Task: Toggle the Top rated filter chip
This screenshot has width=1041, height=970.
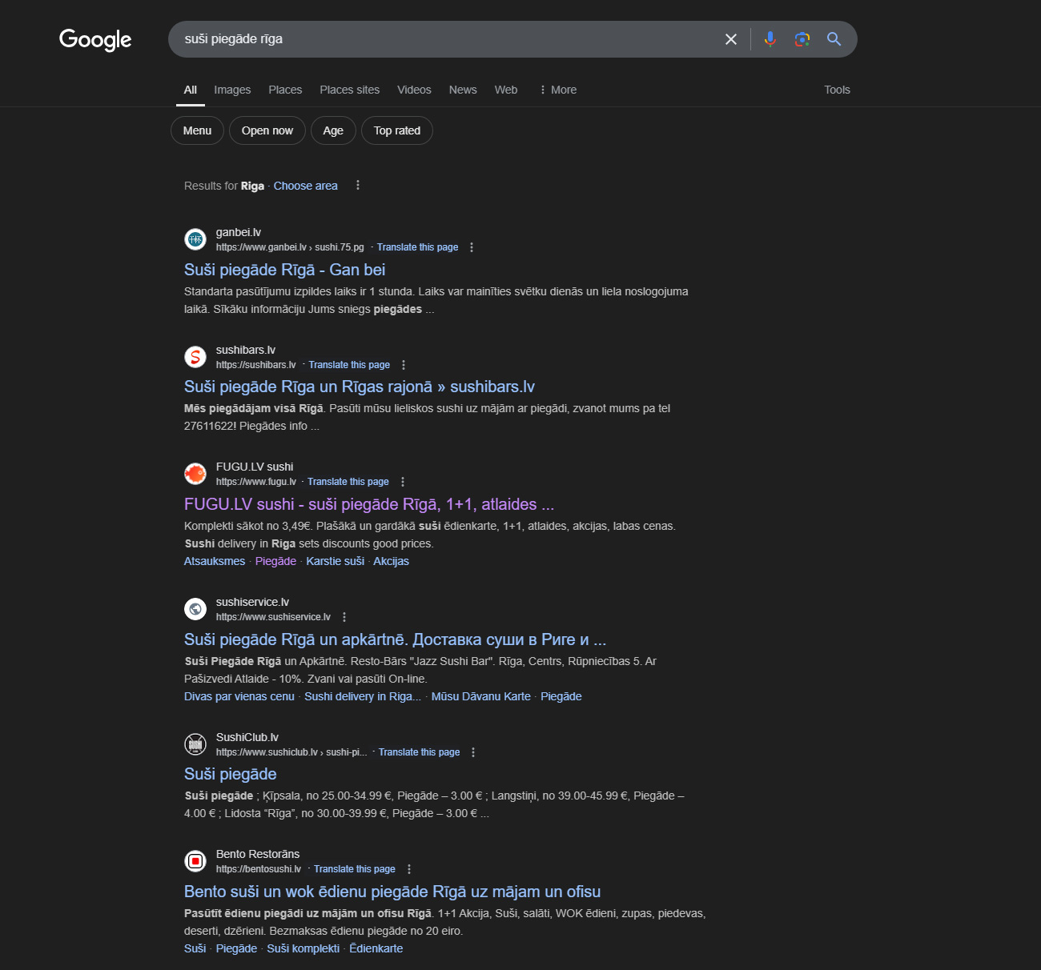Action: click(397, 130)
